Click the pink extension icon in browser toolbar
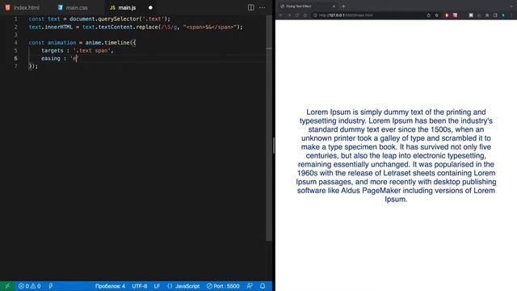Viewport: 517px width, 291px height. tap(455, 15)
